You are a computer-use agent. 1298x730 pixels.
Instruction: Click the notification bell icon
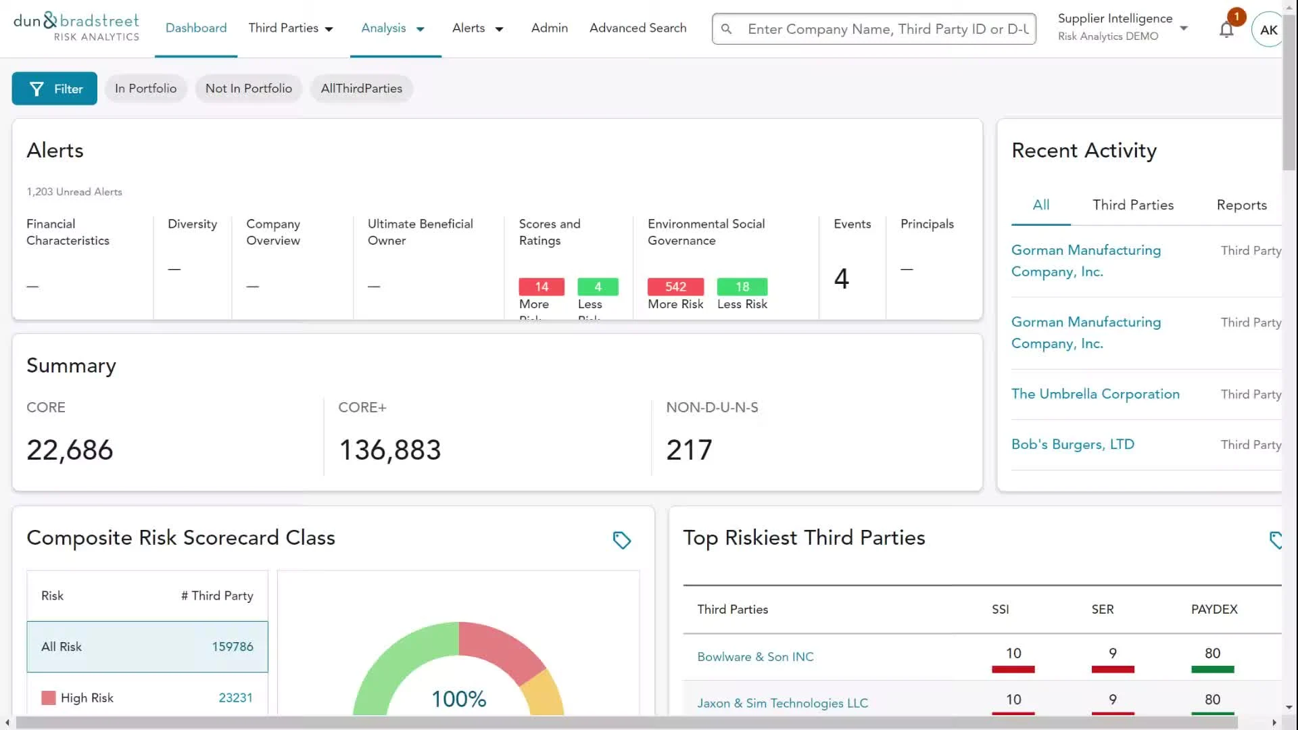(1226, 30)
